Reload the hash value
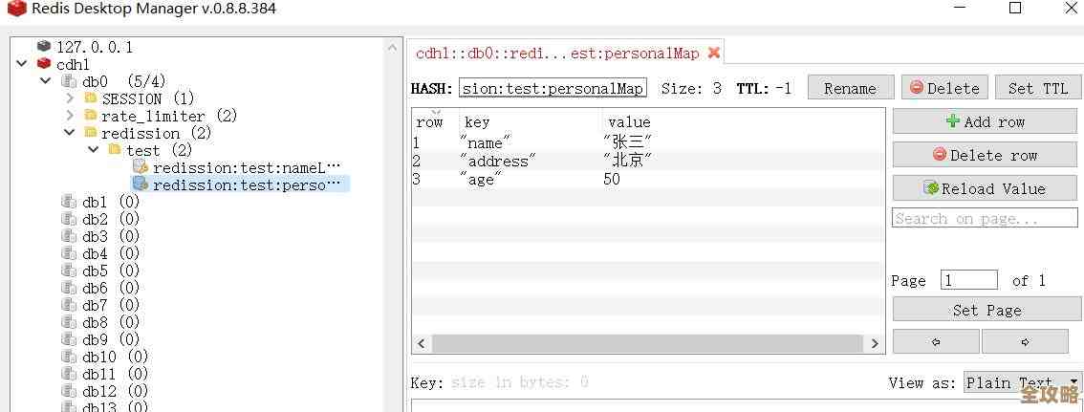Viewport: 1084px width, 412px height. [985, 188]
